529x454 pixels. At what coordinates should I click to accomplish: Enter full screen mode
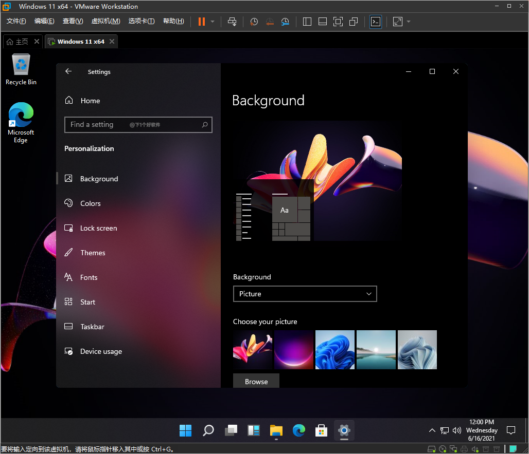(338, 22)
